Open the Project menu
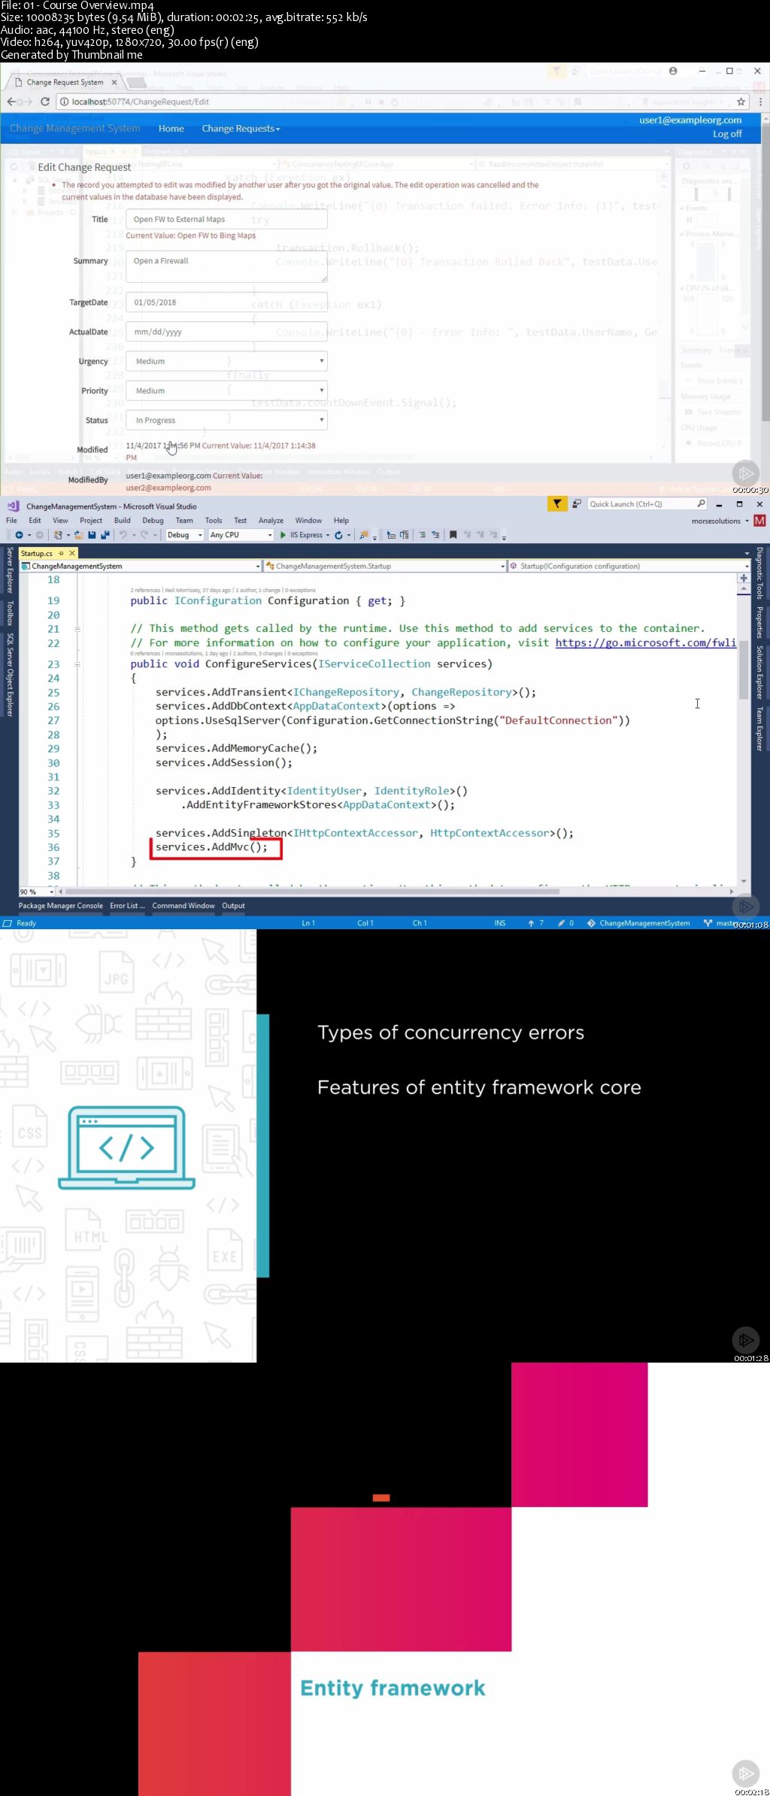The height and width of the screenshot is (1796, 770). tap(91, 521)
